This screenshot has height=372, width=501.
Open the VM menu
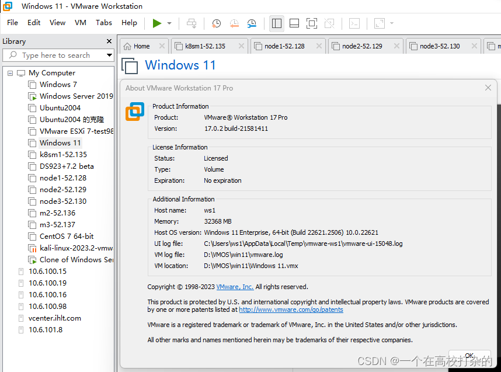pos(81,23)
